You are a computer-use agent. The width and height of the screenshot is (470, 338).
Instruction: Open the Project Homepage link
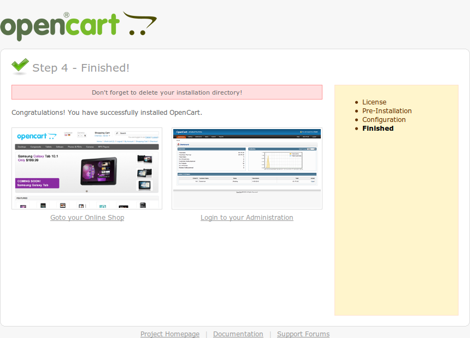click(x=170, y=334)
